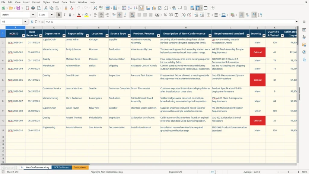Click the Sort Ascending icon
309x174 pixels.
coord(130,8)
